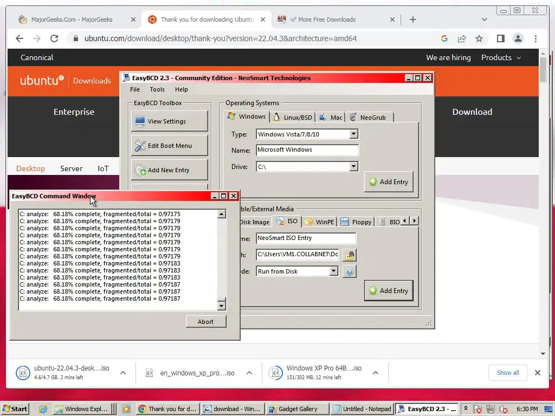
Task: Select the ISO media tab
Action: pyautogui.click(x=287, y=221)
